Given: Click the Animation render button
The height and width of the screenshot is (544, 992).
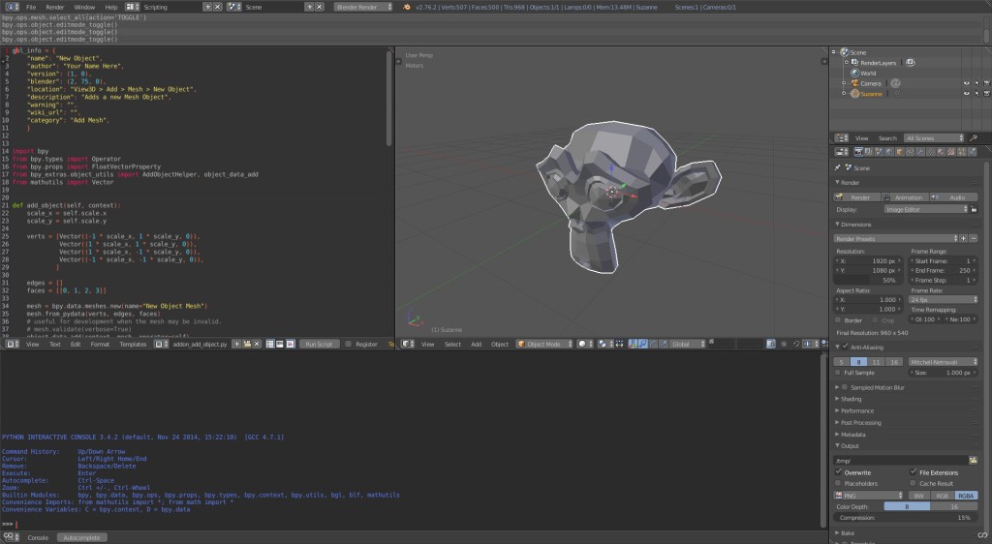Looking at the screenshot, I should coord(907,196).
